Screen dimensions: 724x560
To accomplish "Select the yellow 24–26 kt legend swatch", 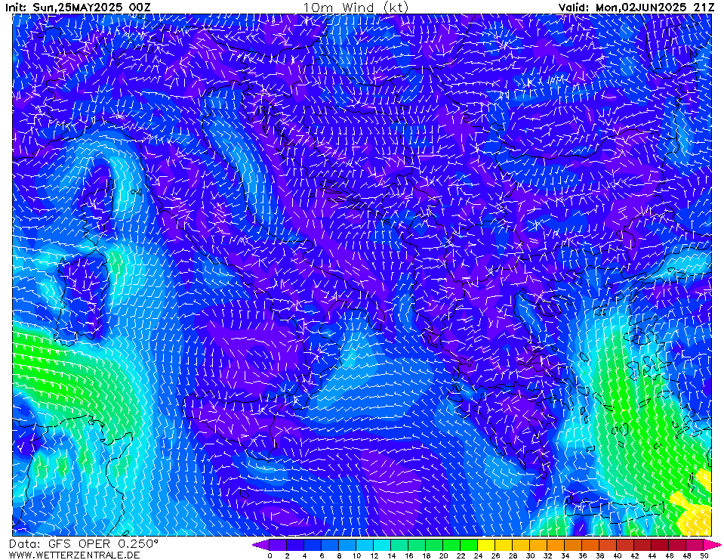I will pos(486,544).
